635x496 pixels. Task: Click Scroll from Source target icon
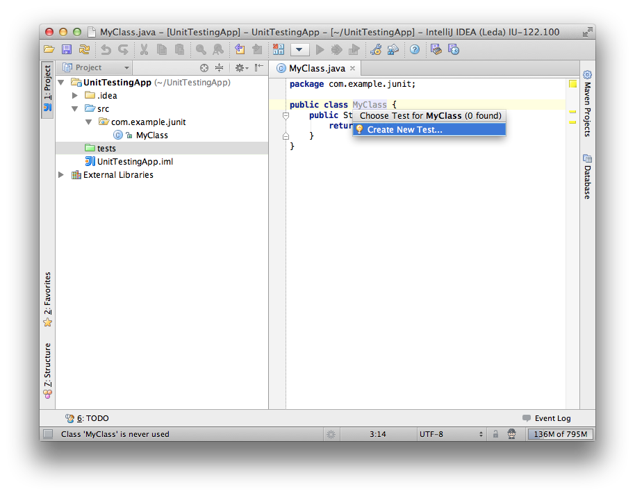pos(204,67)
